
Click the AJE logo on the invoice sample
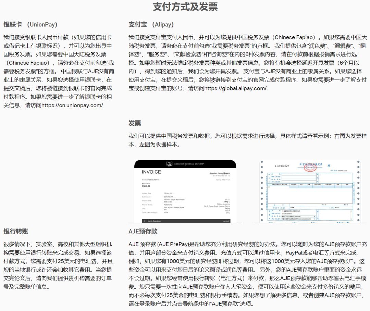click(x=169, y=164)
